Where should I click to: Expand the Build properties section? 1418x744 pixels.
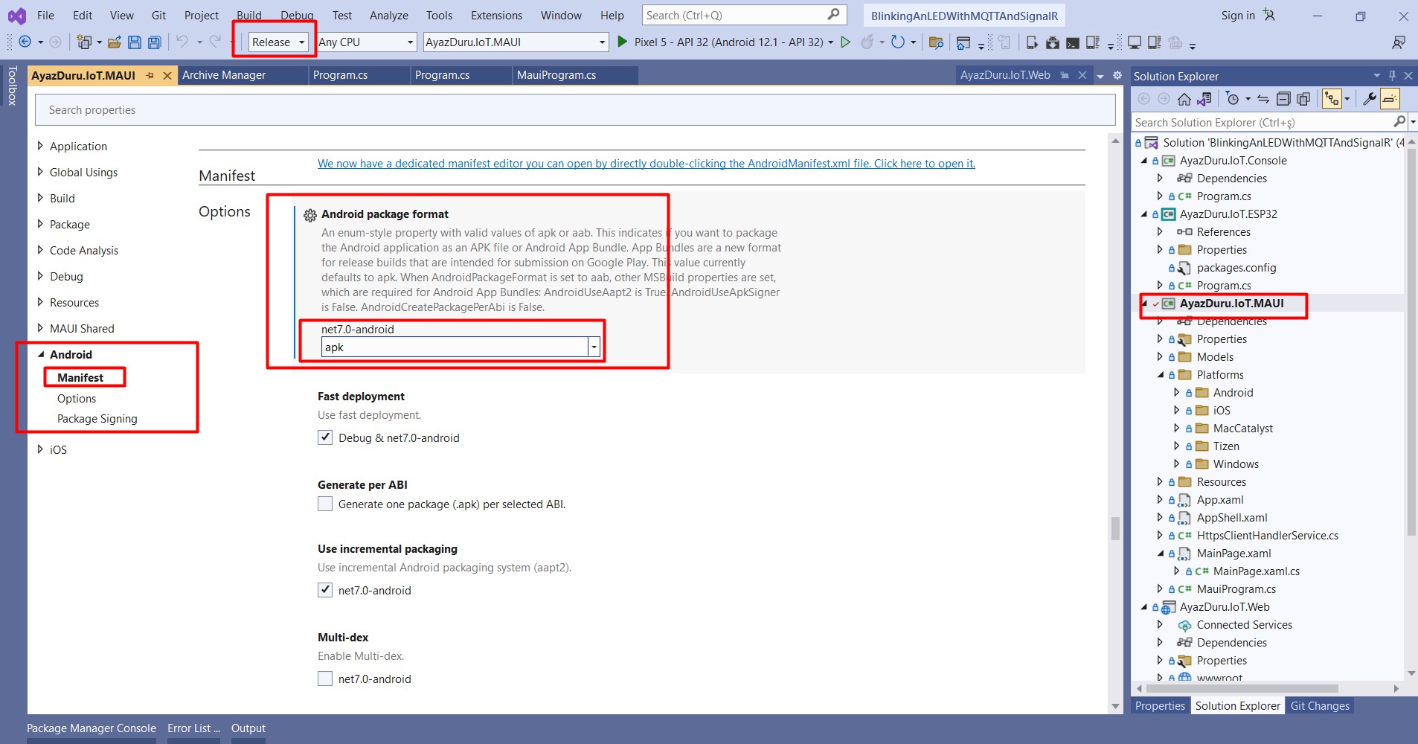point(40,198)
